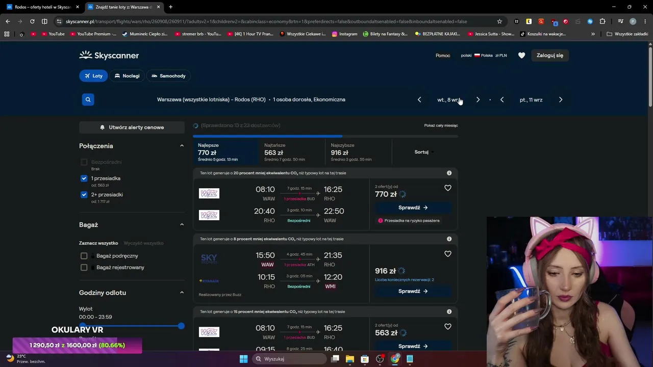Click Zaznacz wszystko under Bagaż
Viewport: 653px width, 367px height.
pyautogui.click(x=98, y=243)
